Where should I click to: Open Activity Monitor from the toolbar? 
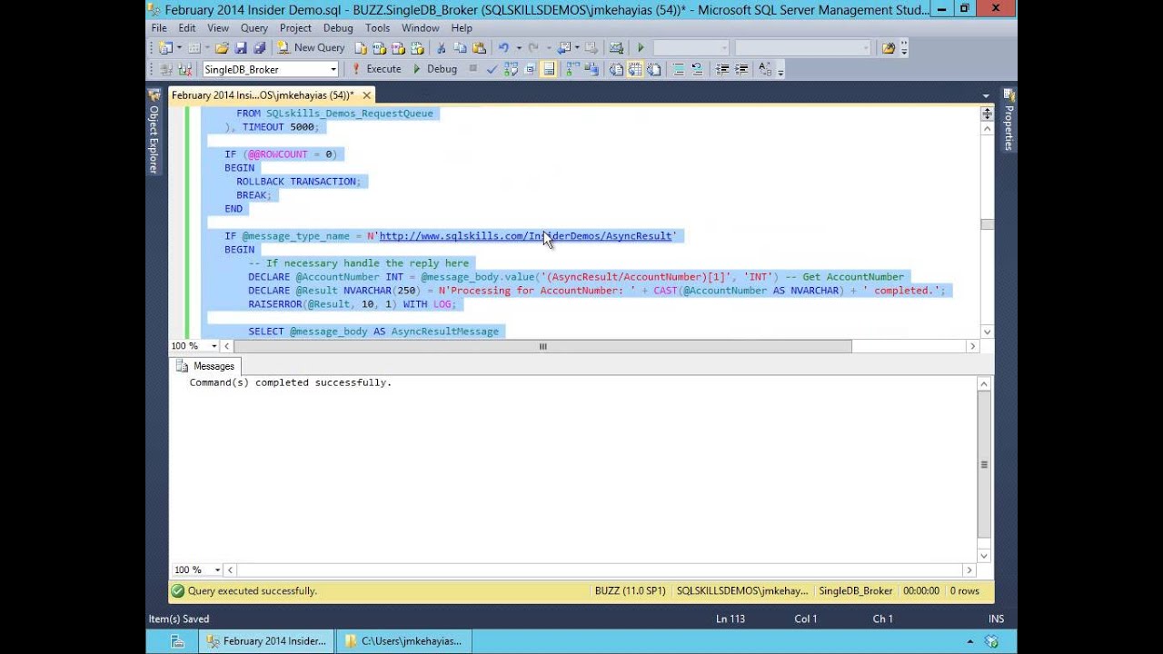click(x=616, y=48)
